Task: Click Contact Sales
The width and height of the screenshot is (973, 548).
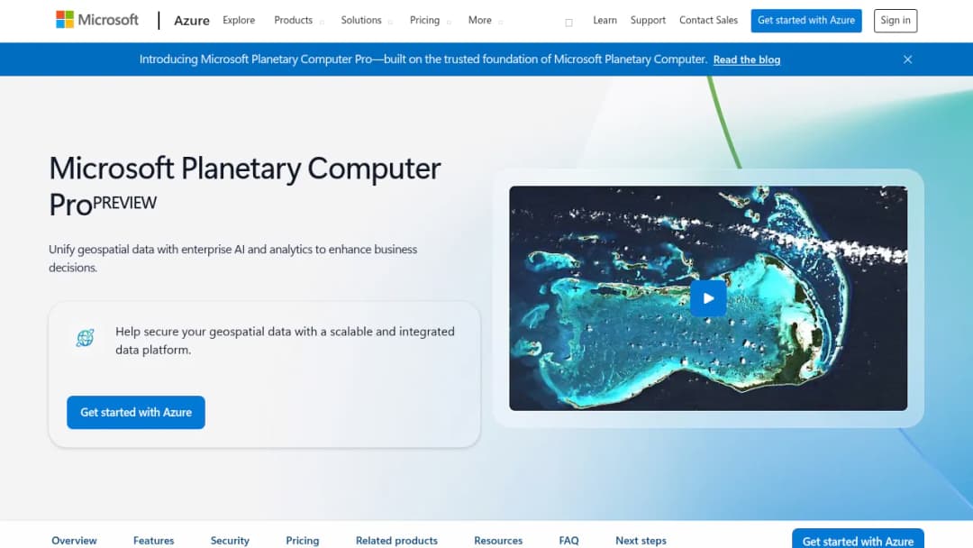Action: tap(709, 20)
